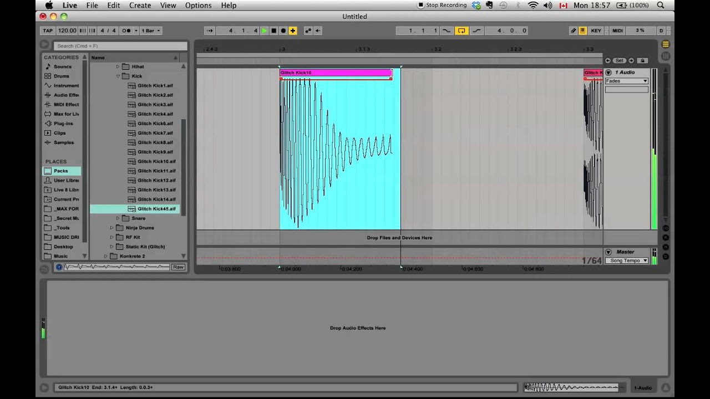Select the MIDI Effects category
Viewport: 710px width, 399px height.
click(62, 104)
